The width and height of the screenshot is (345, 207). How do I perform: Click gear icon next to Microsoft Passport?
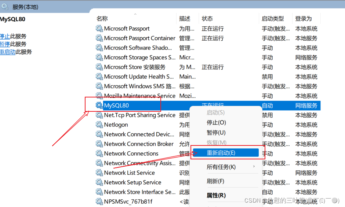pos(99,29)
